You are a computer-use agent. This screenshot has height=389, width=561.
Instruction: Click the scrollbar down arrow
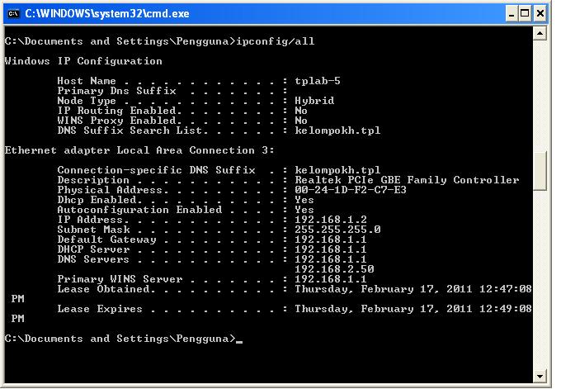click(x=540, y=376)
